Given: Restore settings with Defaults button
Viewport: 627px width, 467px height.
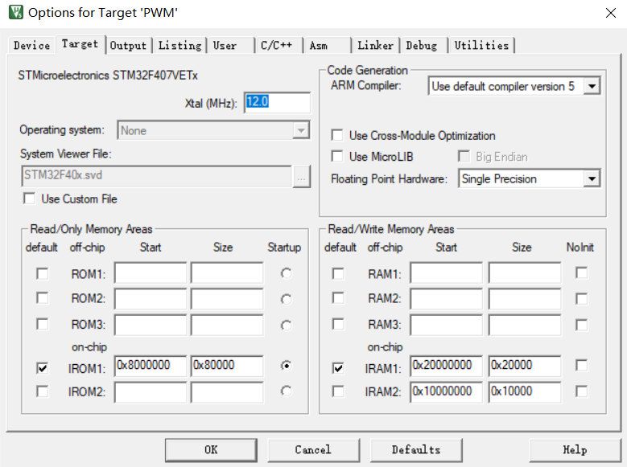Looking at the screenshot, I should 416,450.
